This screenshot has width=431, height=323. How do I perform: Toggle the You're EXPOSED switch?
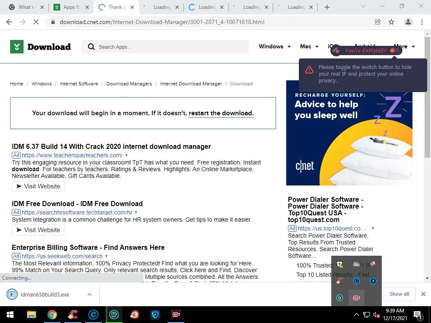coord(394,50)
